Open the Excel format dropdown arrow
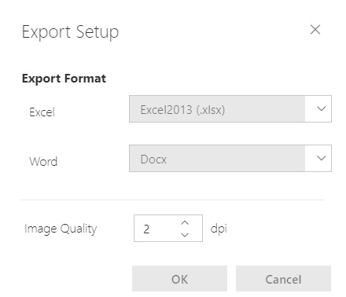The image size is (346, 297). tap(321, 108)
